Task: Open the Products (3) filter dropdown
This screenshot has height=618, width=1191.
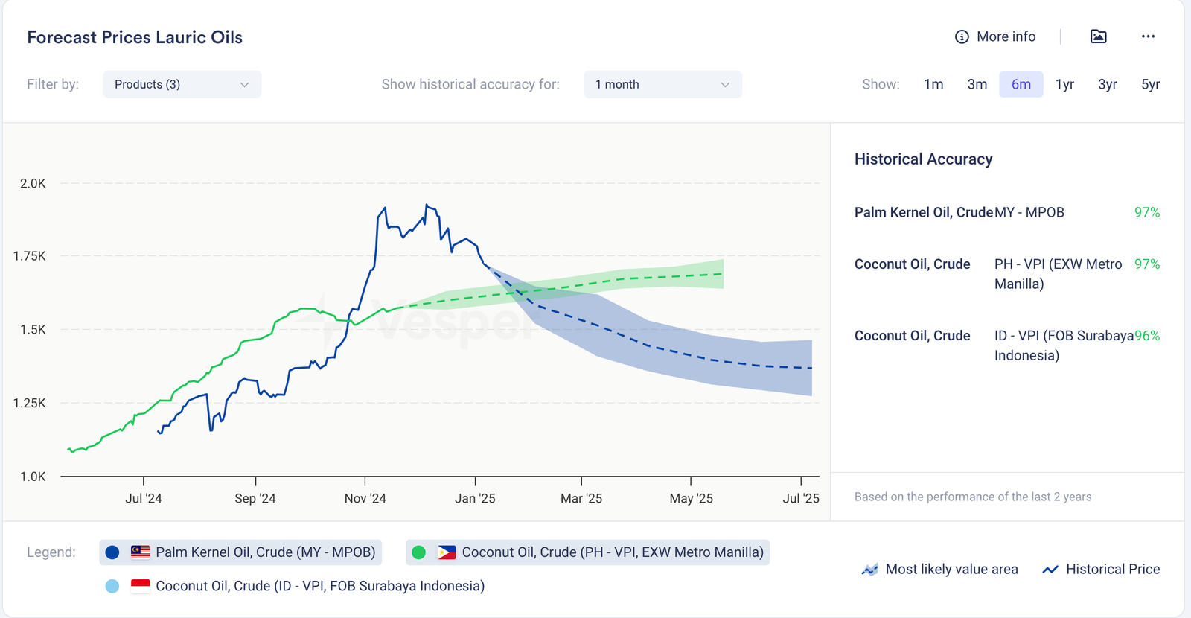Action: click(x=181, y=85)
